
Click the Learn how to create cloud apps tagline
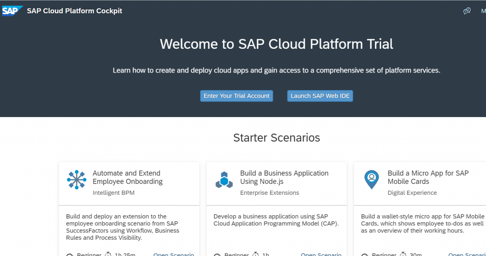point(277,70)
